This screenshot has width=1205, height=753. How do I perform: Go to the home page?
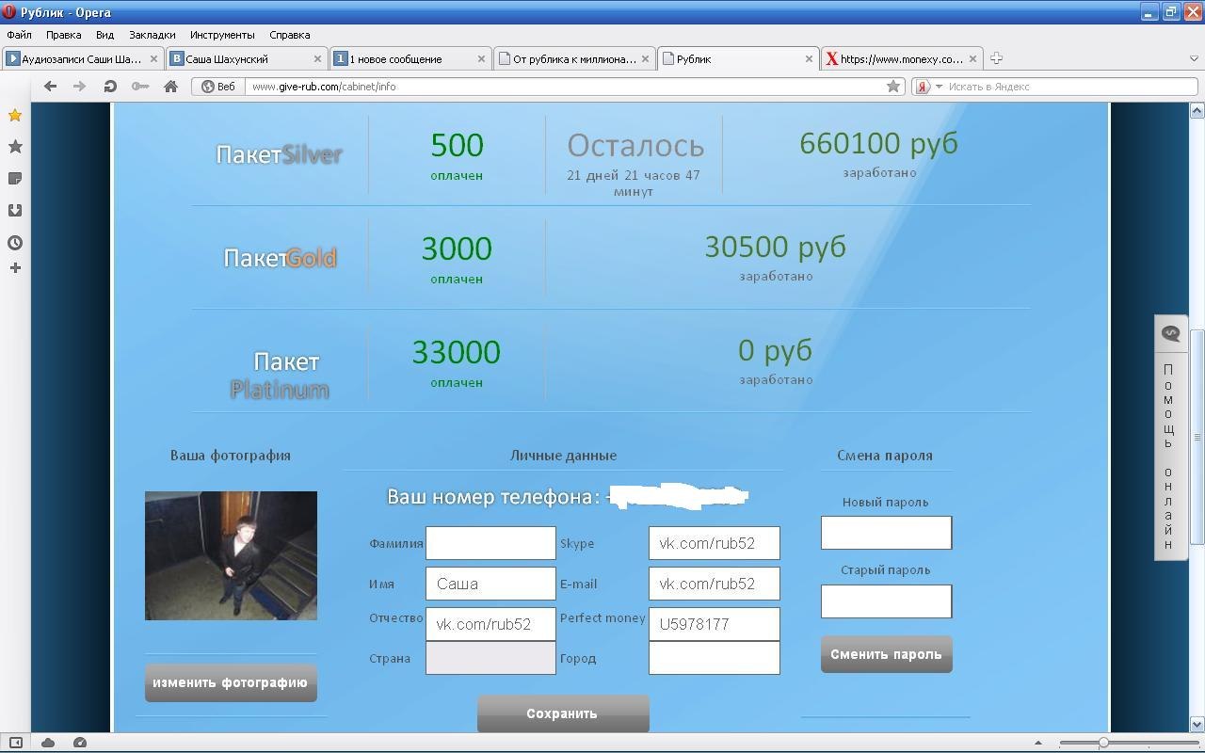click(x=170, y=86)
